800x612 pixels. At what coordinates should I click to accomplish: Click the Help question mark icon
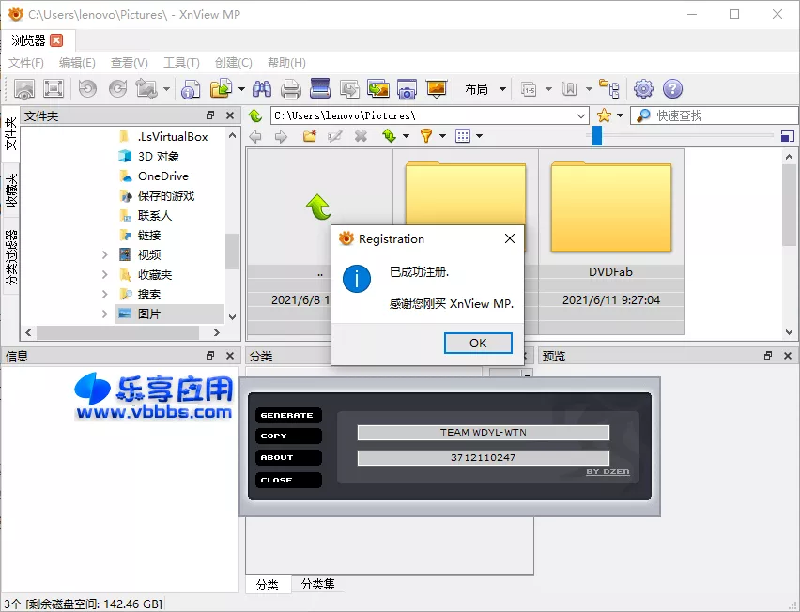(x=674, y=88)
